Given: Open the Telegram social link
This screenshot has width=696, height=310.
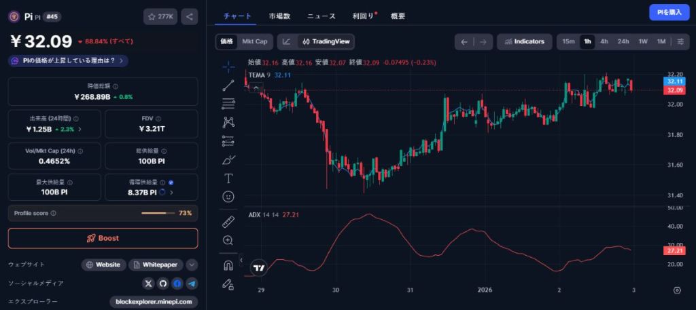Looking at the screenshot, I should 192,284.
